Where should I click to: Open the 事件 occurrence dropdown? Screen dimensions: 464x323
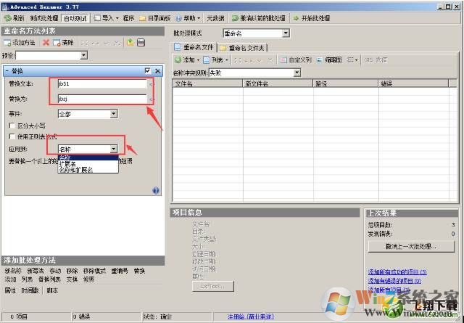pos(114,114)
